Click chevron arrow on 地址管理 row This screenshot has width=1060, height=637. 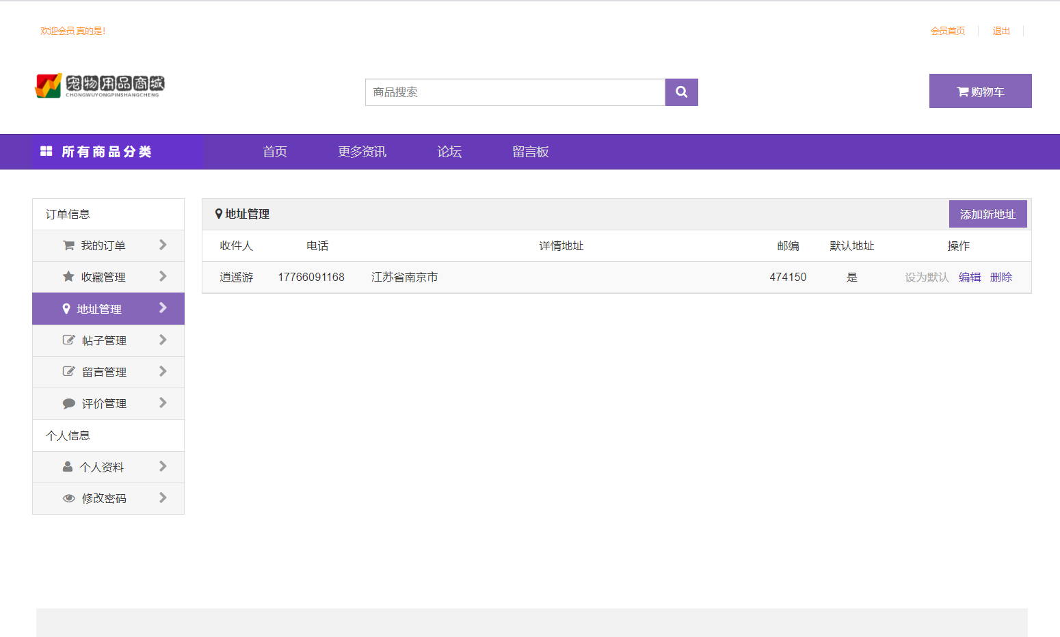point(163,308)
